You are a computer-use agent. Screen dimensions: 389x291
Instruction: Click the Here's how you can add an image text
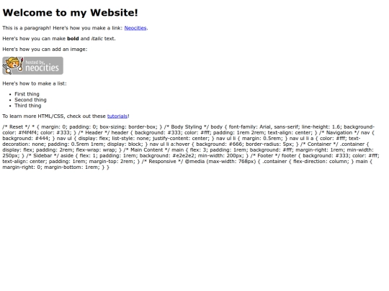(x=45, y=50)
